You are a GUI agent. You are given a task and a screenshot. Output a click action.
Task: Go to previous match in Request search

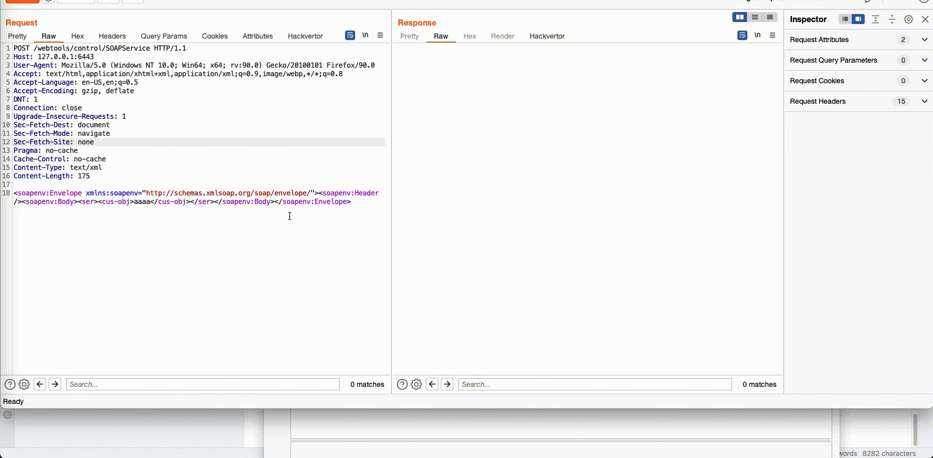click(x=40, y=384)
